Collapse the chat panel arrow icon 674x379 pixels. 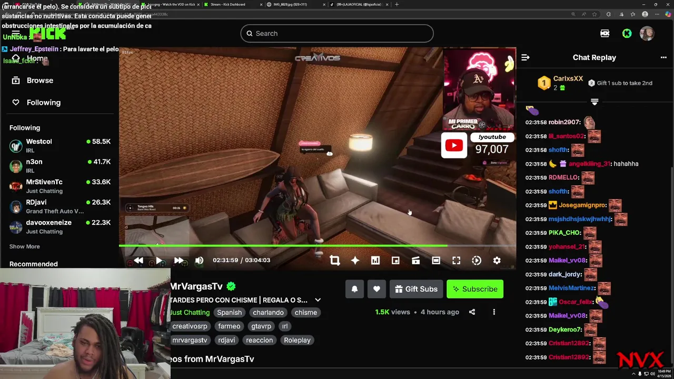point(525,57)
